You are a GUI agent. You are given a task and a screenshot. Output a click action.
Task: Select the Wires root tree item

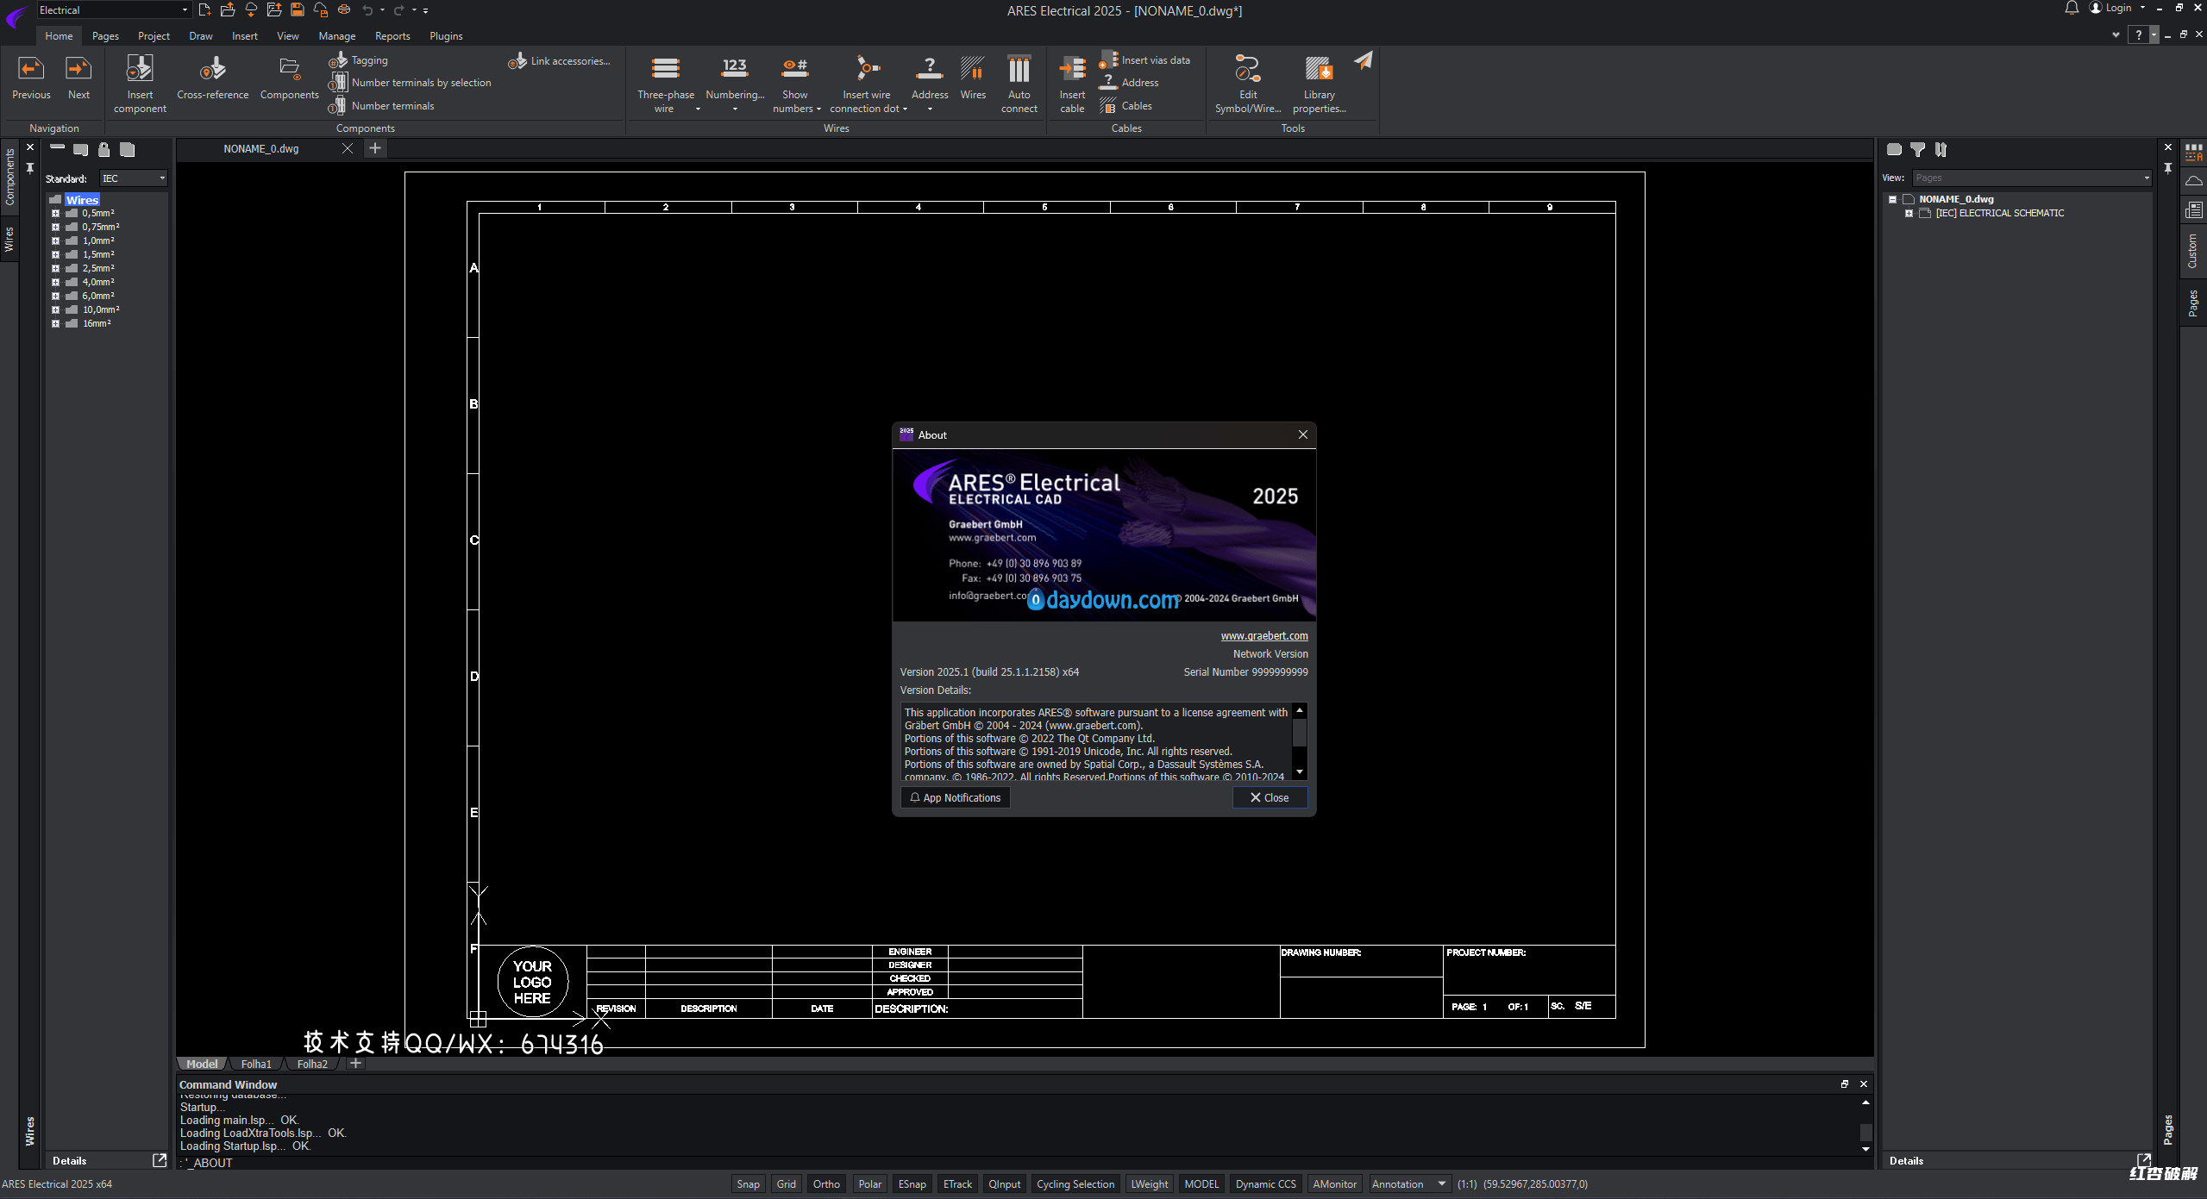coord(82,199)
